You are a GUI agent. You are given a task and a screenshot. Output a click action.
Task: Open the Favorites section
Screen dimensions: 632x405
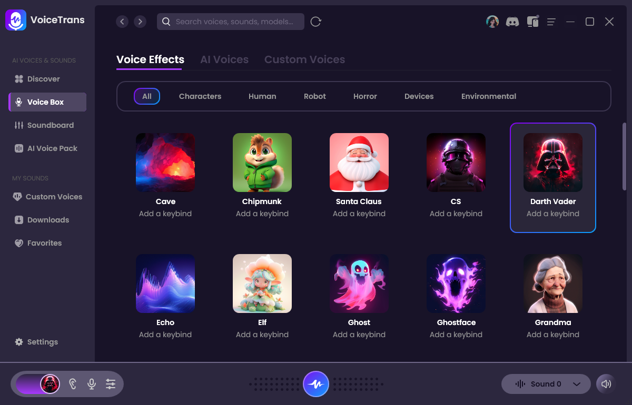coord(44,242)
